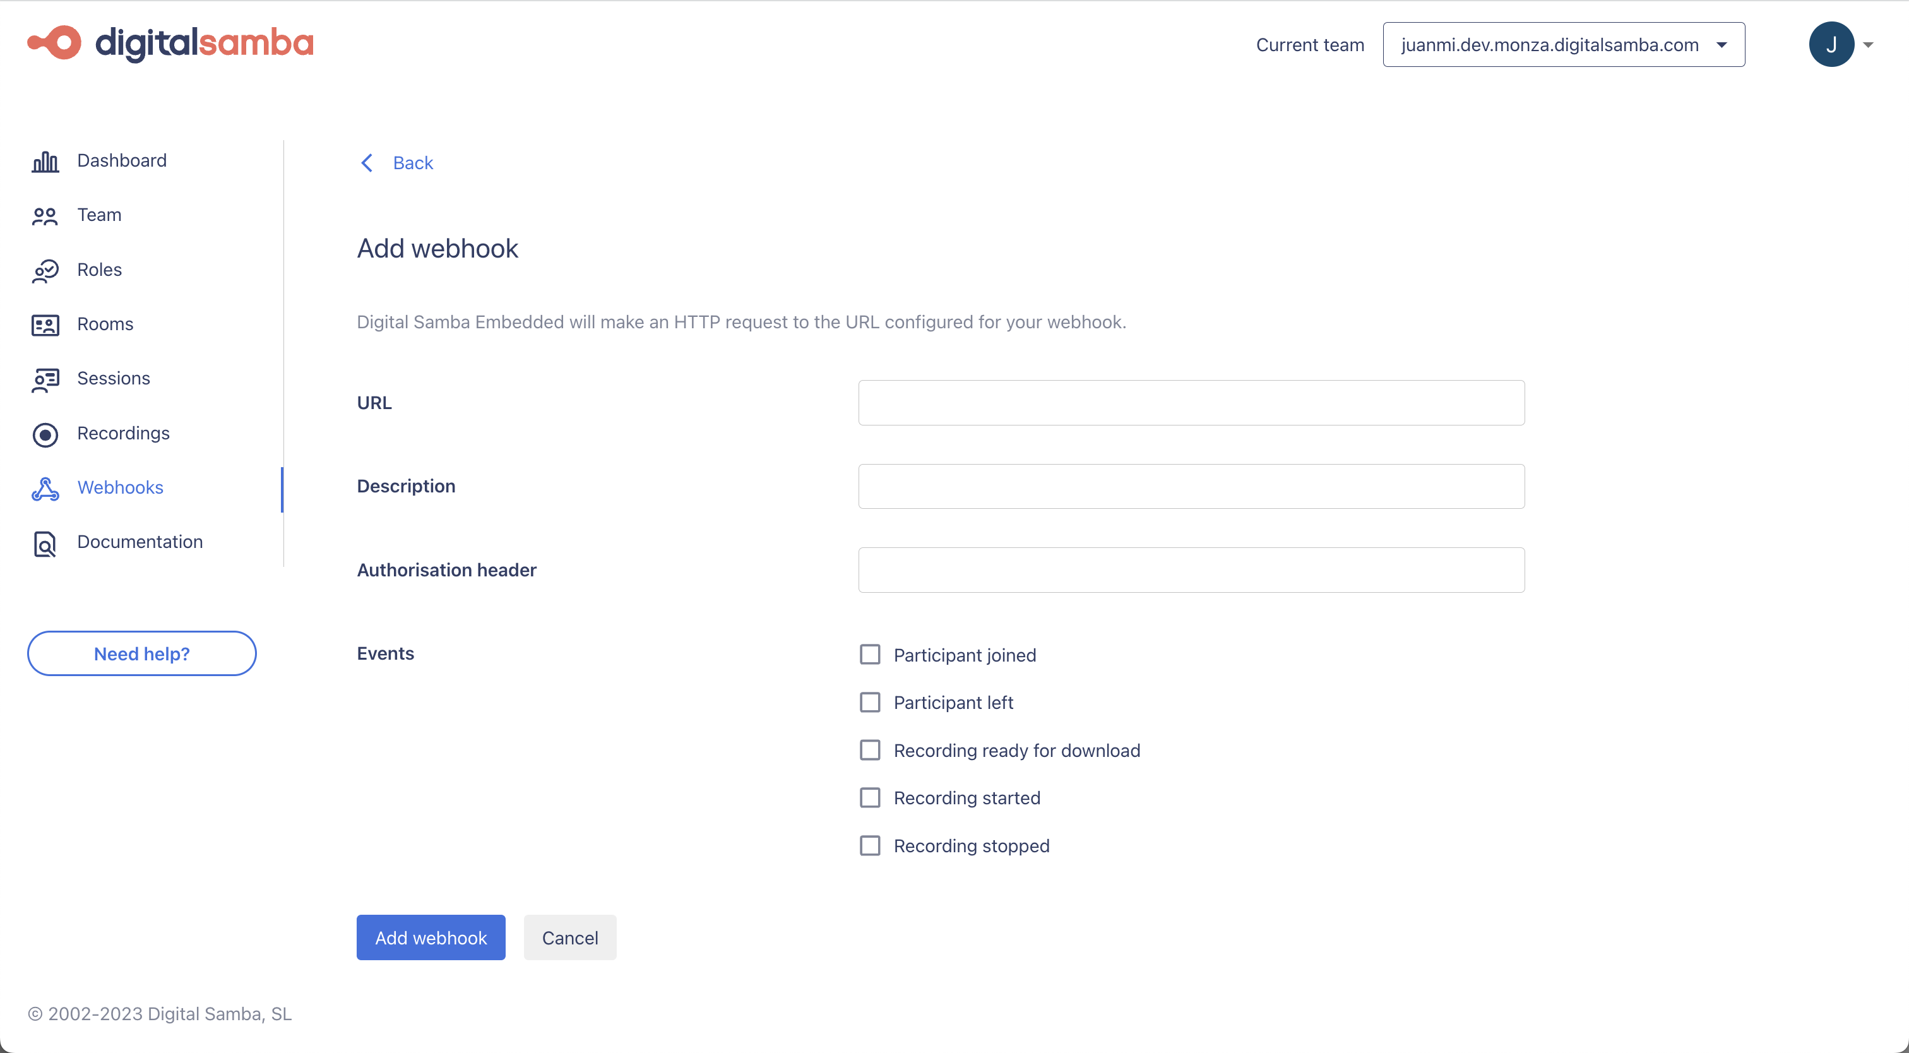
Task: Navigate to Rooms
Action: coord(105,324)
